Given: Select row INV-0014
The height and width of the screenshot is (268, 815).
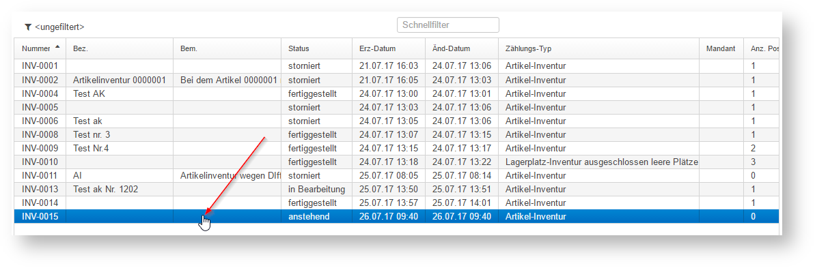Looking at the screenshot, I should tap(397, 203).
